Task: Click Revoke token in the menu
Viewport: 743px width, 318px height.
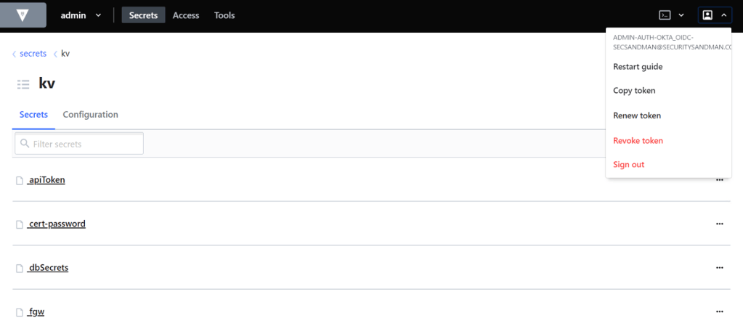Action: [638, 140]
